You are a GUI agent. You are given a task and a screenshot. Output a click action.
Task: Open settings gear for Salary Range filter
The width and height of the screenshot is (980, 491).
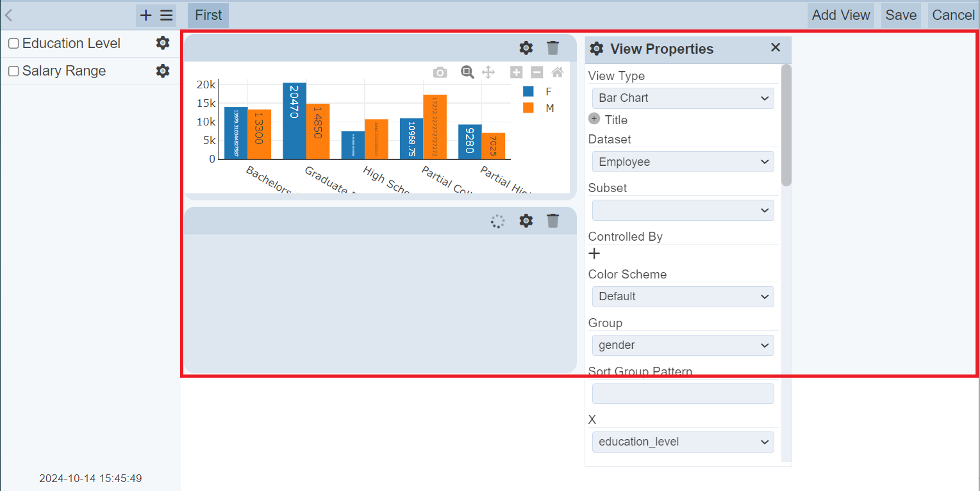[163, 70]
